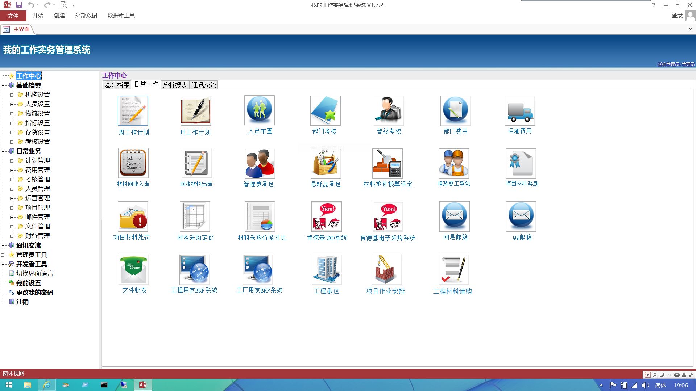Switch to the 基础档案 tab
Screen dimensions: 696x391
(x=117, y=85)
